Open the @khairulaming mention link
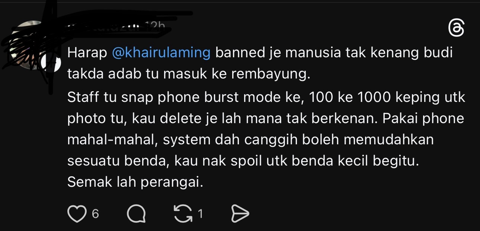Screen dimensions: 480x231 [x=161, y=52]
